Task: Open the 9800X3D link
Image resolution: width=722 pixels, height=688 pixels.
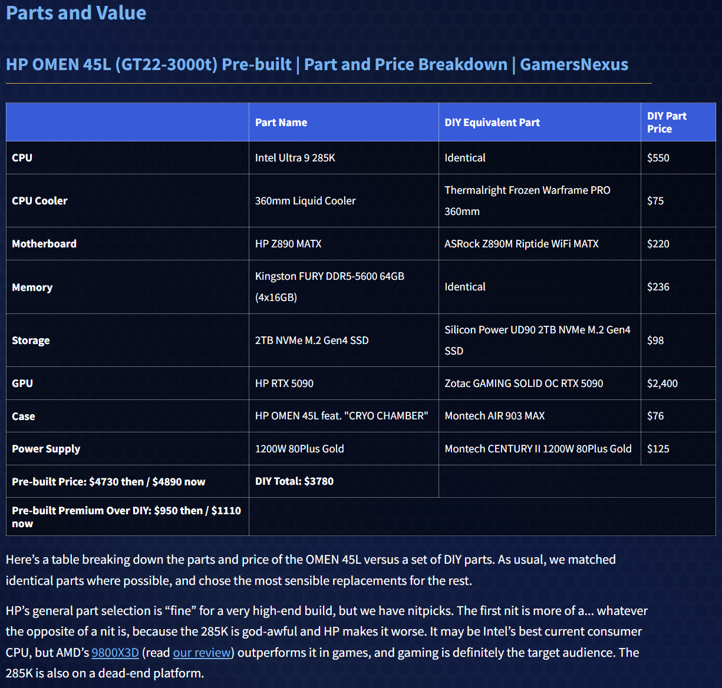Action: tap(115, 653)
